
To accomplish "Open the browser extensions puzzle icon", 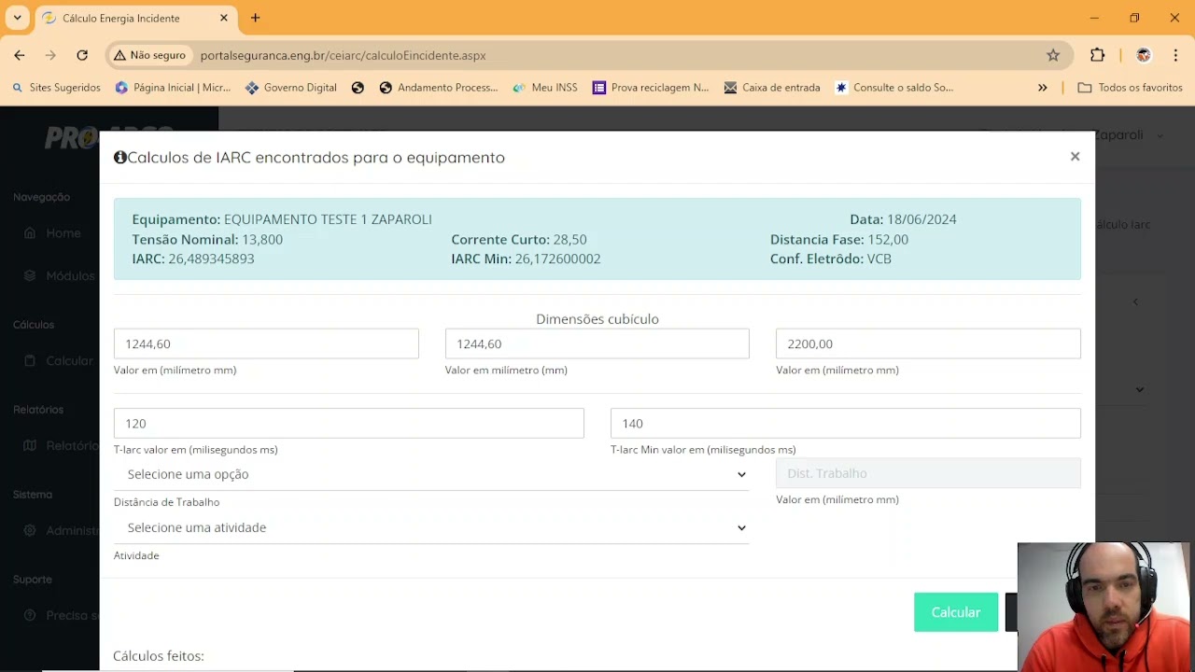I will point(1097,55).
